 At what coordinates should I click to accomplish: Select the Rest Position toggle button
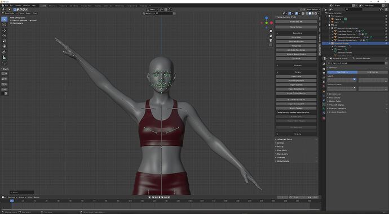click(373, 72)
